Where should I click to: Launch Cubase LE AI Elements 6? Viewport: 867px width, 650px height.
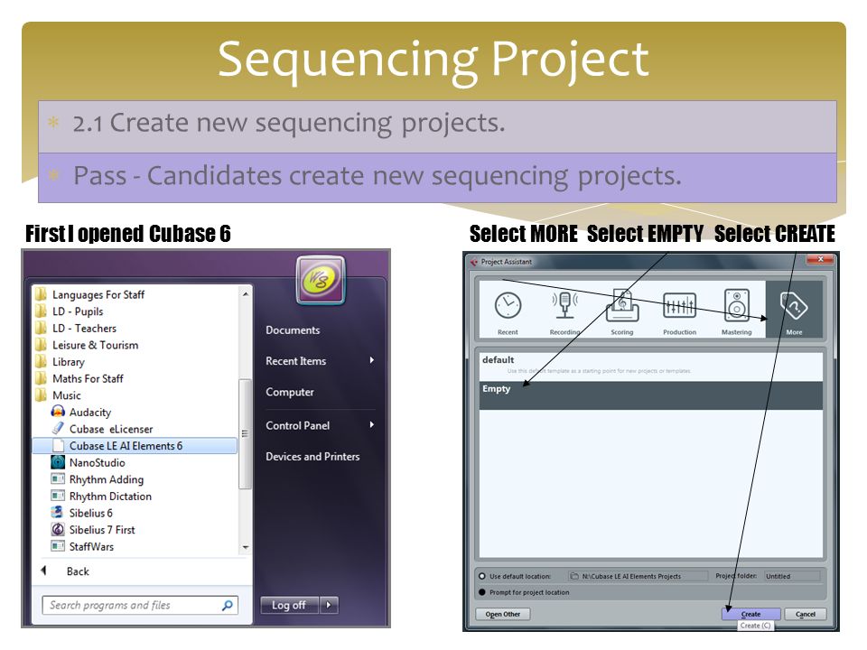click(x=135, y=445)
